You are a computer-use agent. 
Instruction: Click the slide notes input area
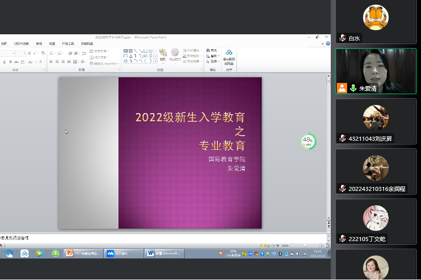154,238
